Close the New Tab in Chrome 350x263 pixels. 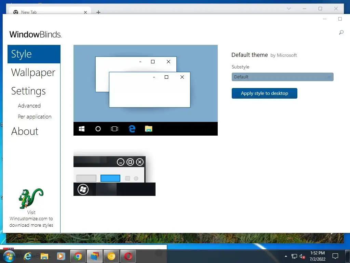(x=85, y=12)
